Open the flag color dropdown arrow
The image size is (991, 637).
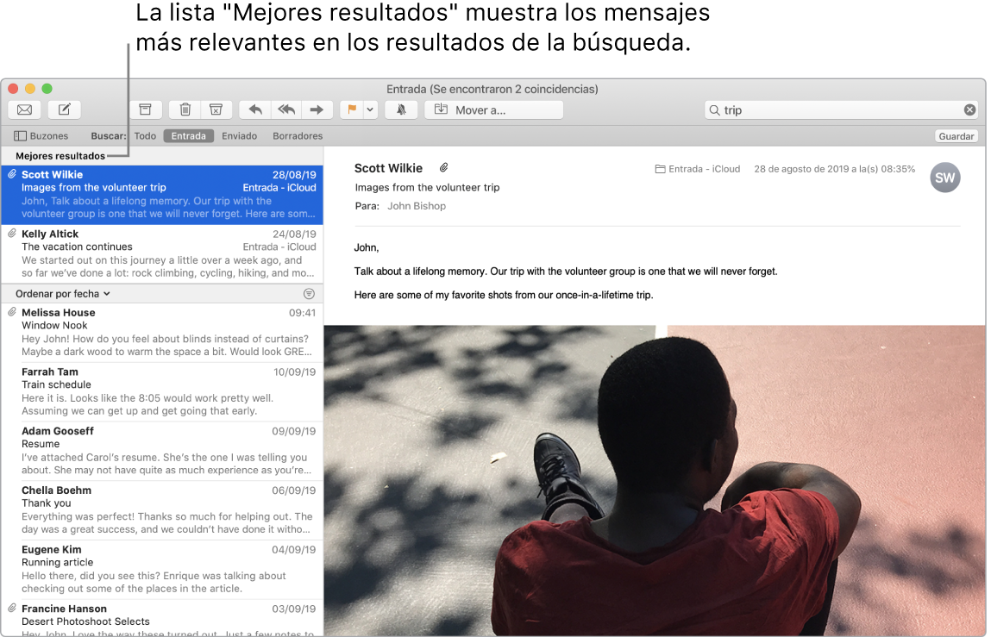pyautogui.click(x=369, y=109)
